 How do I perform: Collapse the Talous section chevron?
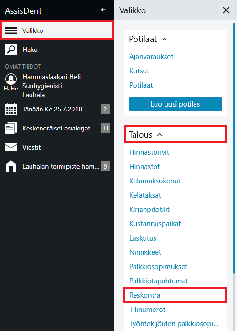tap(160, 135)
